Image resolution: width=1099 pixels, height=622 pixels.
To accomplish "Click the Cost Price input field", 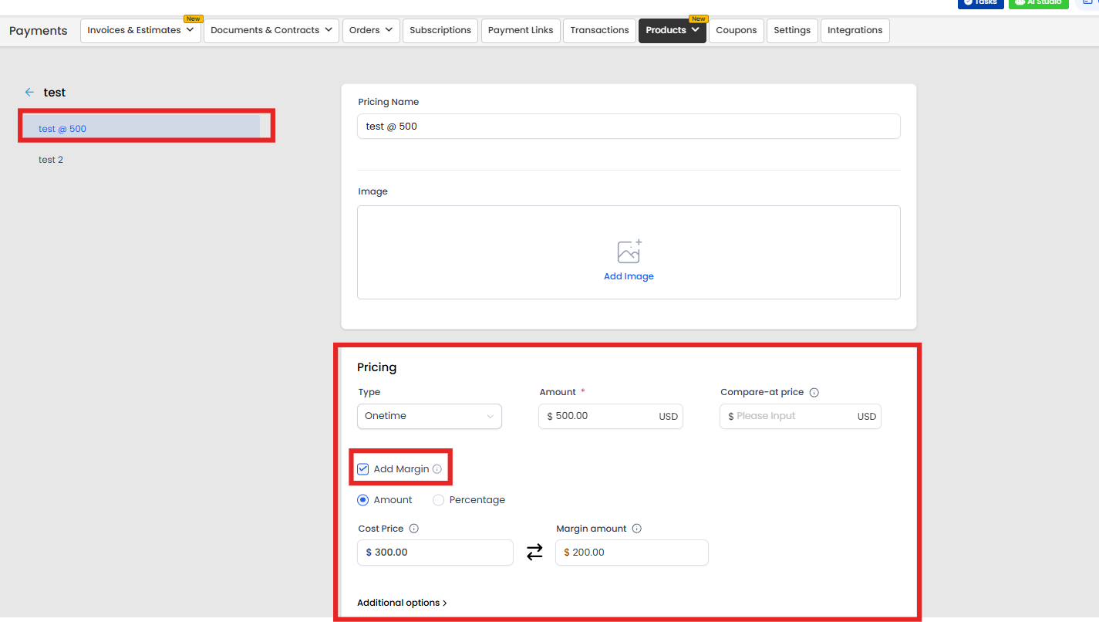I will pyautogui.click(x=435, y=553).
